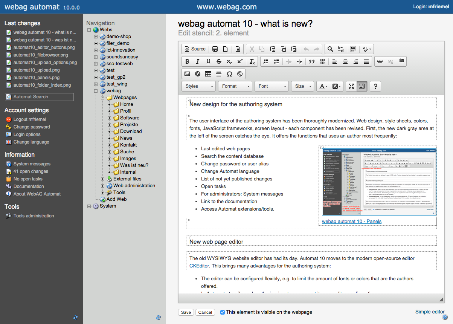This screenshot has height=324, width=453.
Task: Click the Save button below the editor
Action: click(x=186, y=312)
